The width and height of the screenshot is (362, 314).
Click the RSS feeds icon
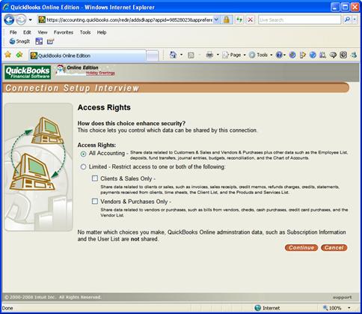[x=191, y=55]
